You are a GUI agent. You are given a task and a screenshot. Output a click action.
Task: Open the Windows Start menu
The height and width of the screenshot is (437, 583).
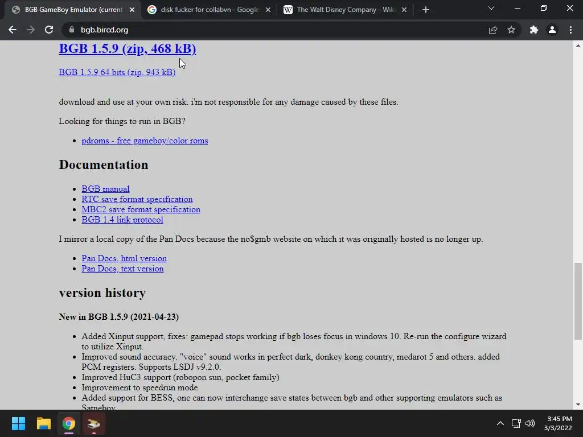[18, 423]
